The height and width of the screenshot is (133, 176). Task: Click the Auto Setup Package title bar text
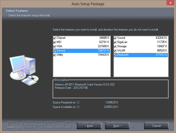tap(88, 4)
